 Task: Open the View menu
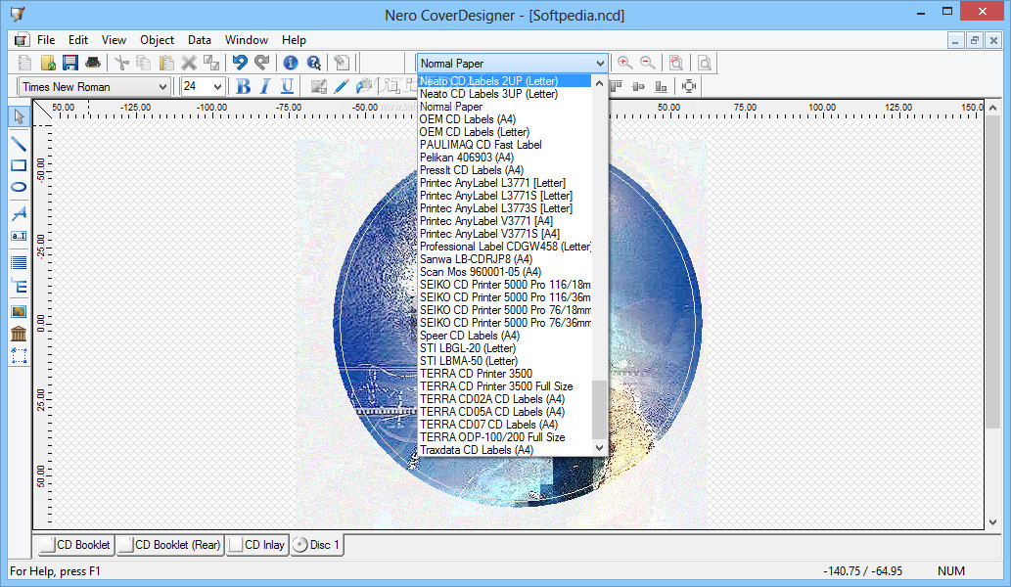click(x=114, y=40)
